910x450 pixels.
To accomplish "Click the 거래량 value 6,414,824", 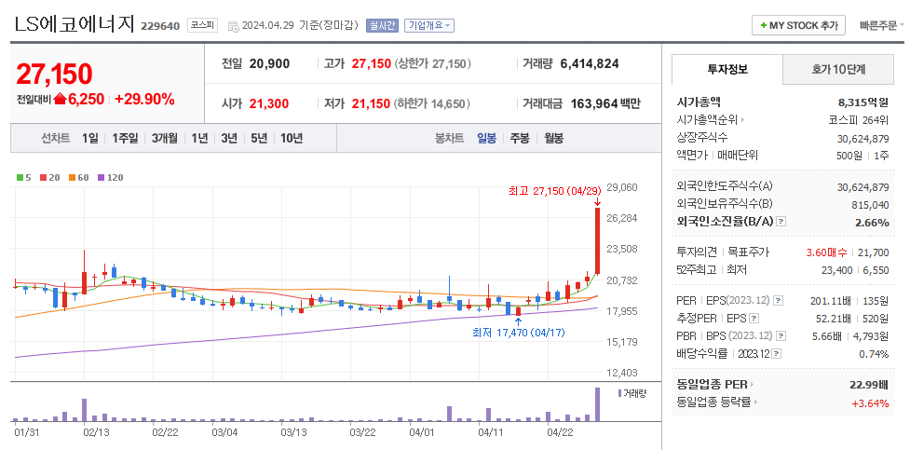I will 590,64.
